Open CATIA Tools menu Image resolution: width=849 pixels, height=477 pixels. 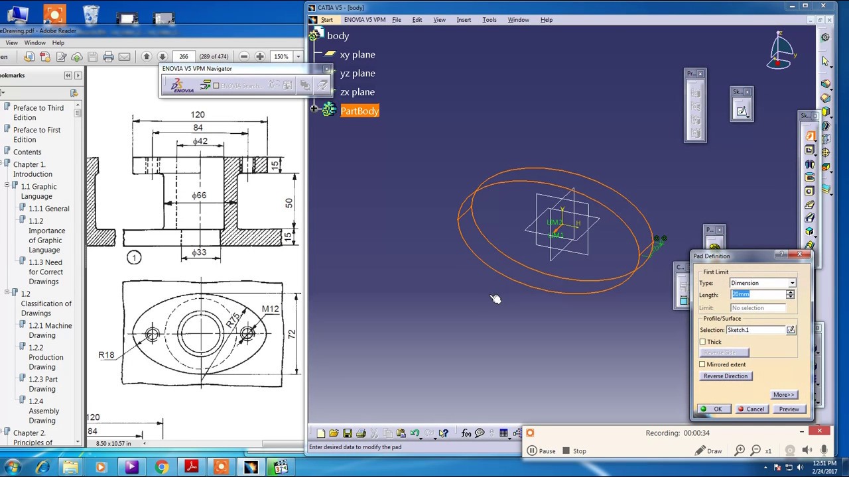pyautogui.click(x=490, y=20)
